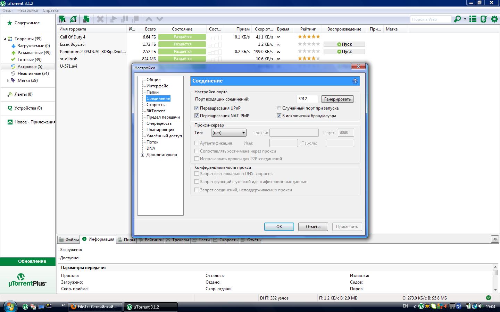Collapse the Торренты (39) tree node
The height and width of the screenshot is (312, 500).
tap(5, 39)
